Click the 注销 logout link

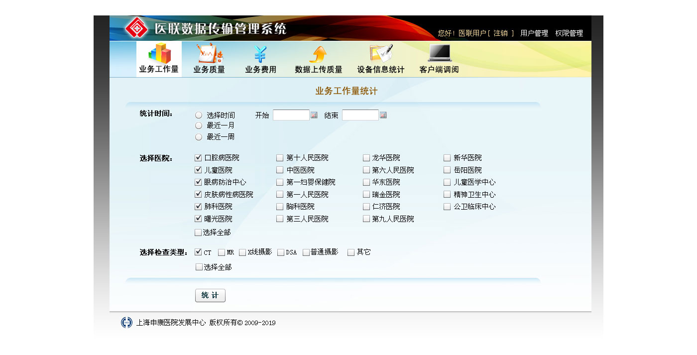point(500,33)
